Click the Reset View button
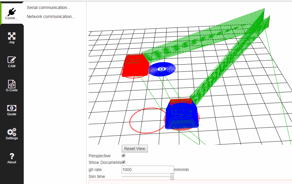Image resolution: width=292 pixels, height=184 pixels. [x=135, y=149]
